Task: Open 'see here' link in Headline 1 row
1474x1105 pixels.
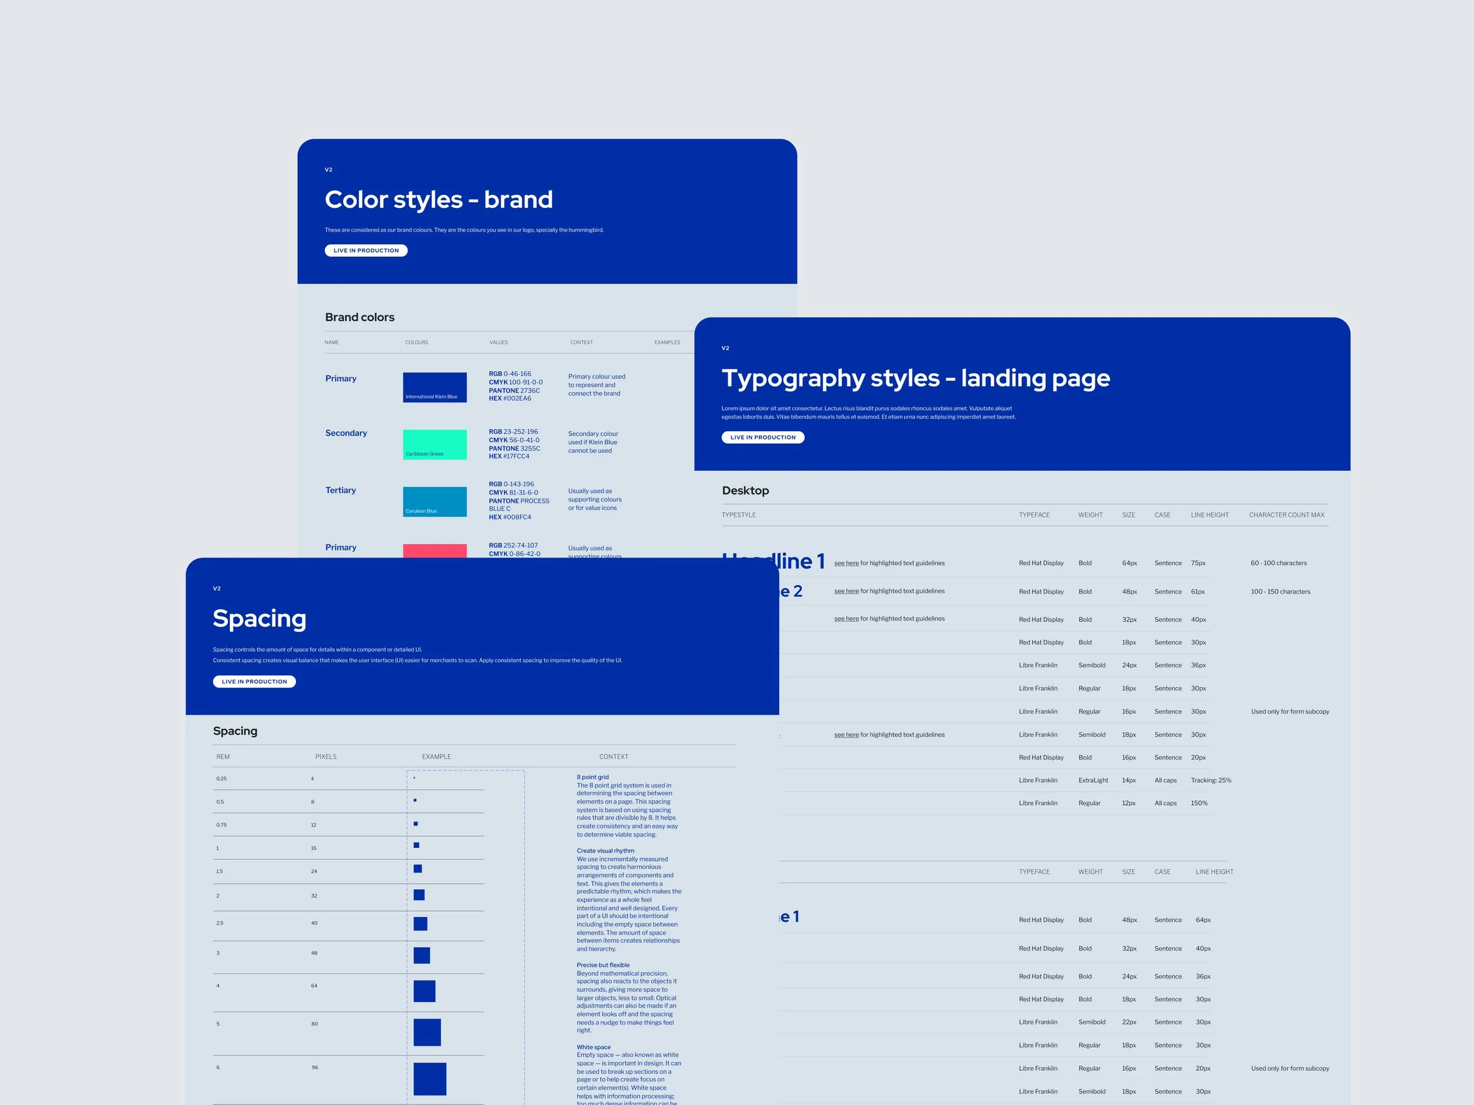Action: [x=846, y=563]
